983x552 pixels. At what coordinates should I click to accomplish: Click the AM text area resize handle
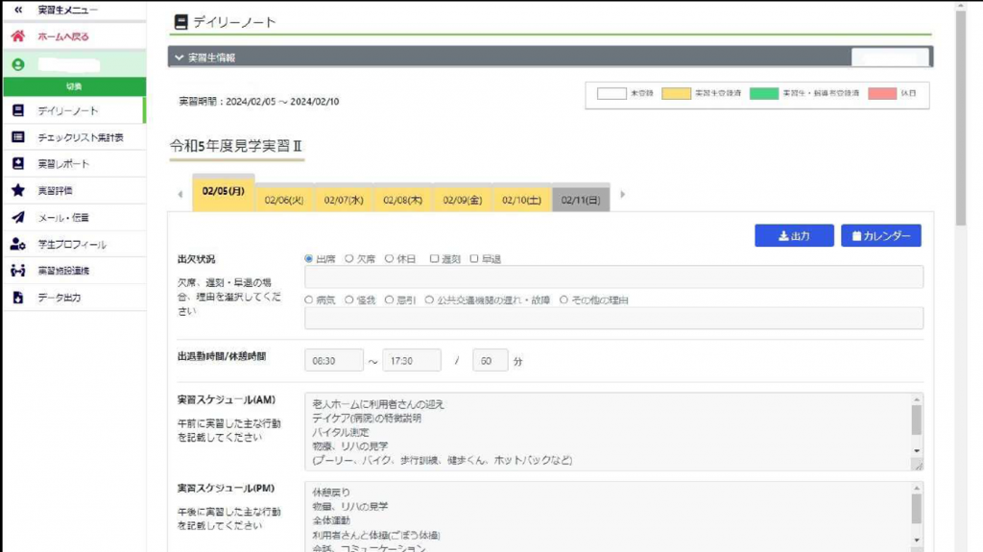tap(918, 466)
